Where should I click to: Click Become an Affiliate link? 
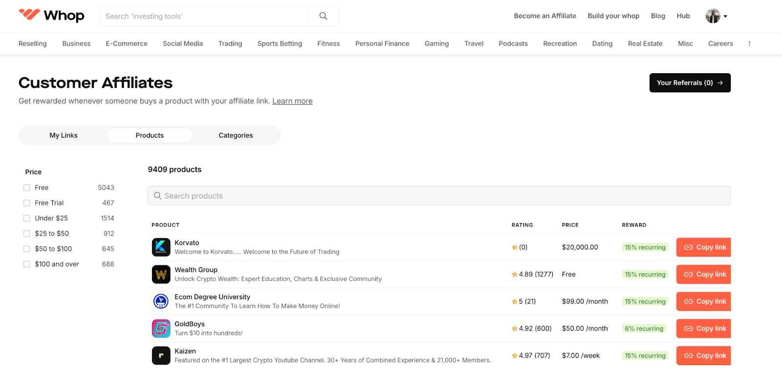coord(545,16)
